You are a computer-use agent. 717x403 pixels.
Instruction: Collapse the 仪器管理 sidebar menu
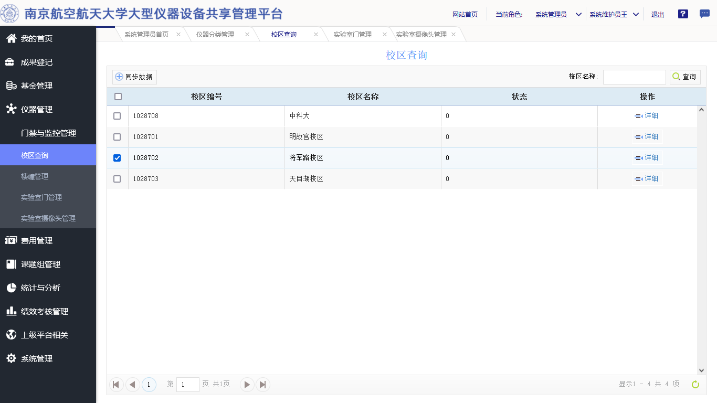48,109
